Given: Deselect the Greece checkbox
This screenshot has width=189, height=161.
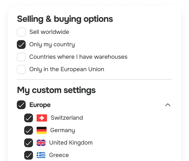Looking at the screenshot, I should 29,155.
